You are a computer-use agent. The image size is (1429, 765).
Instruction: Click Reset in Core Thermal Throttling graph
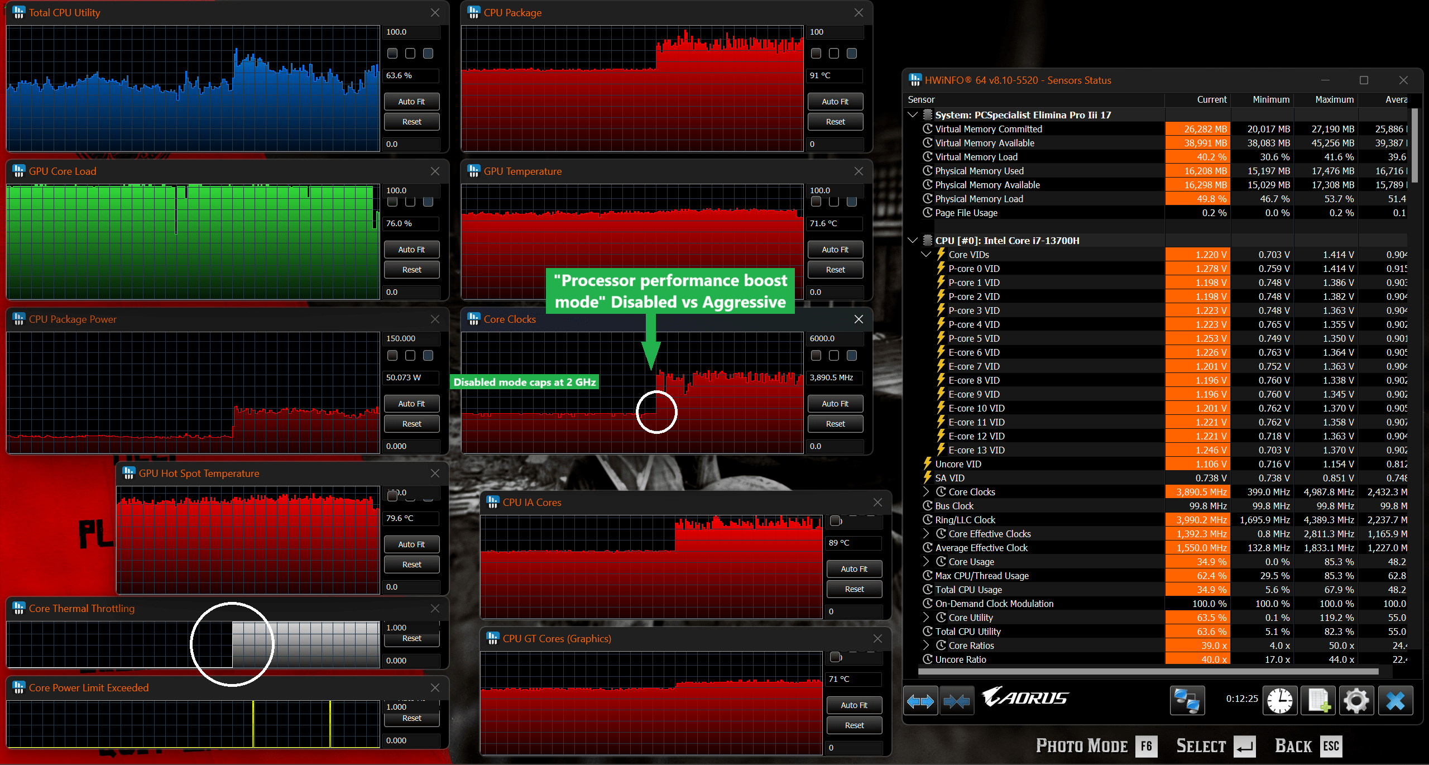[x=411, y=638]
